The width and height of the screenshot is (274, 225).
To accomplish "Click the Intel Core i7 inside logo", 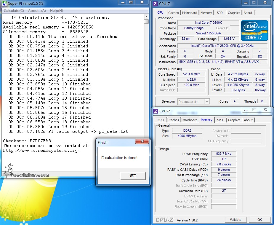I will (x=254, y=31).
